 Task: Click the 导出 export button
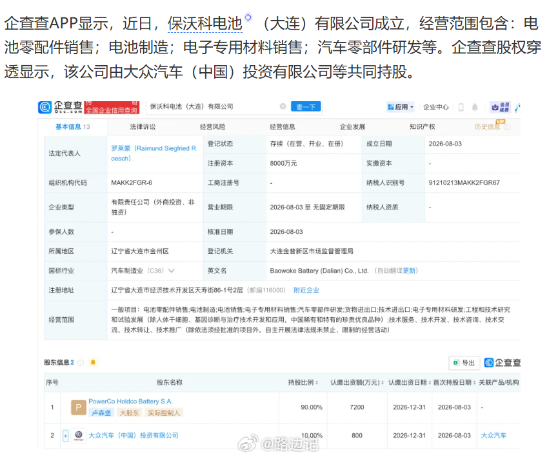point(464,363)
